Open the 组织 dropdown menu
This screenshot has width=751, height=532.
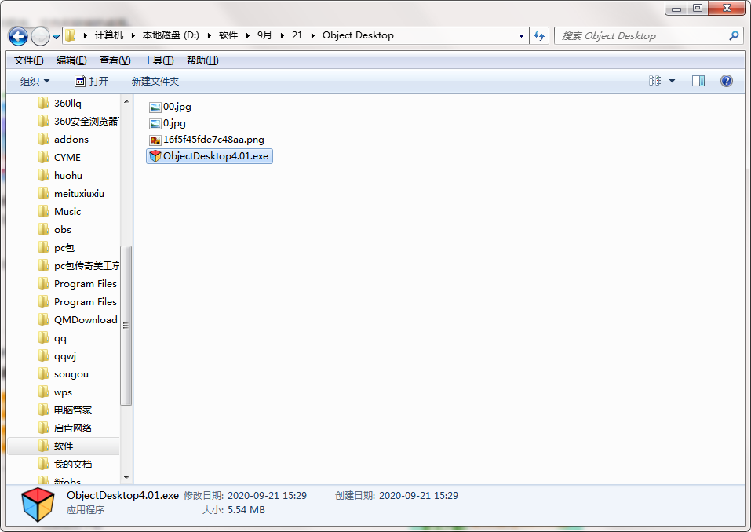click(x=35, y=82)
